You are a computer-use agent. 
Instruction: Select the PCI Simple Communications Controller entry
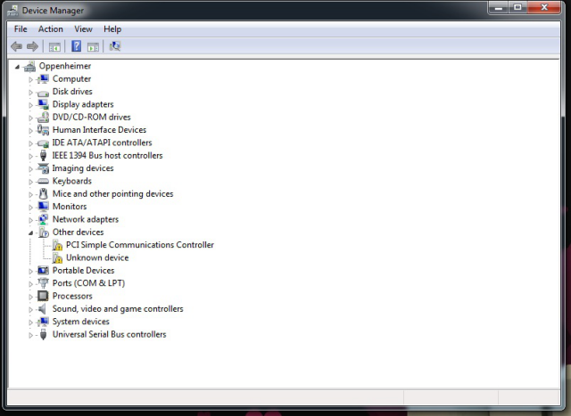point(140,245)
